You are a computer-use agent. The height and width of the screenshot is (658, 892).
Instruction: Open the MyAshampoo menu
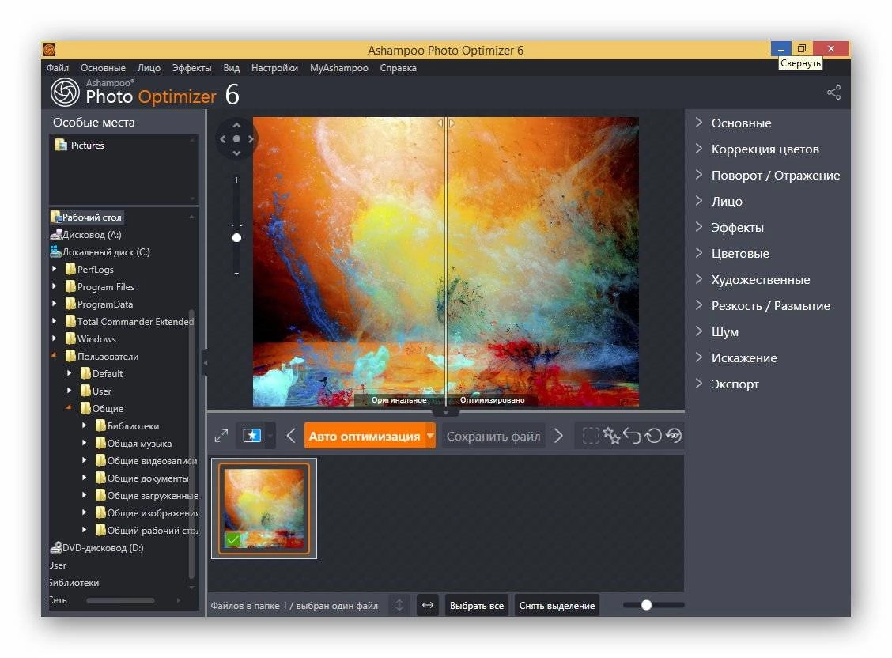click(339, 68)
